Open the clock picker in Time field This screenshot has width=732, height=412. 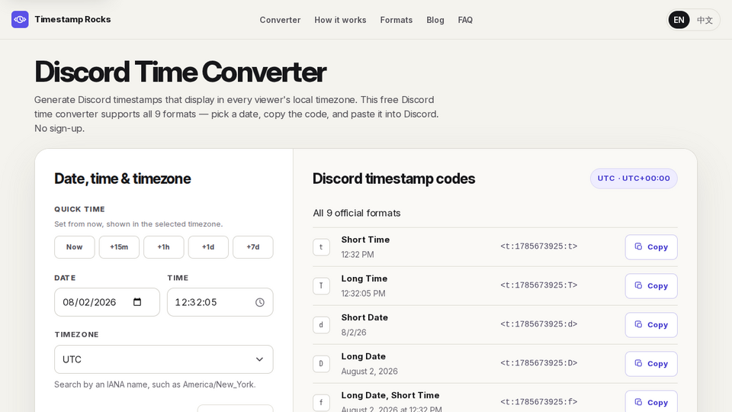coord(259,302)
